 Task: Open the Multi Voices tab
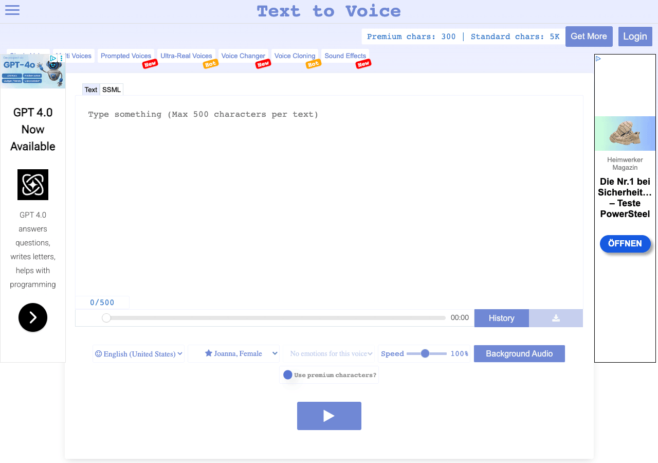click(74, 56)
